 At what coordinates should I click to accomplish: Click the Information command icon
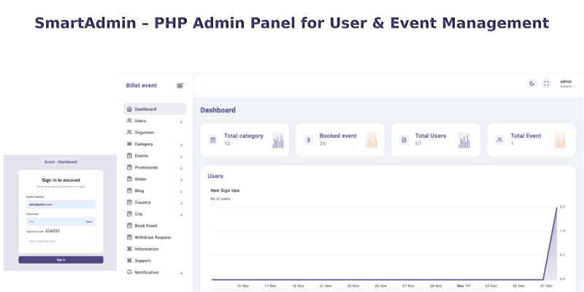(x=129, y=249)
